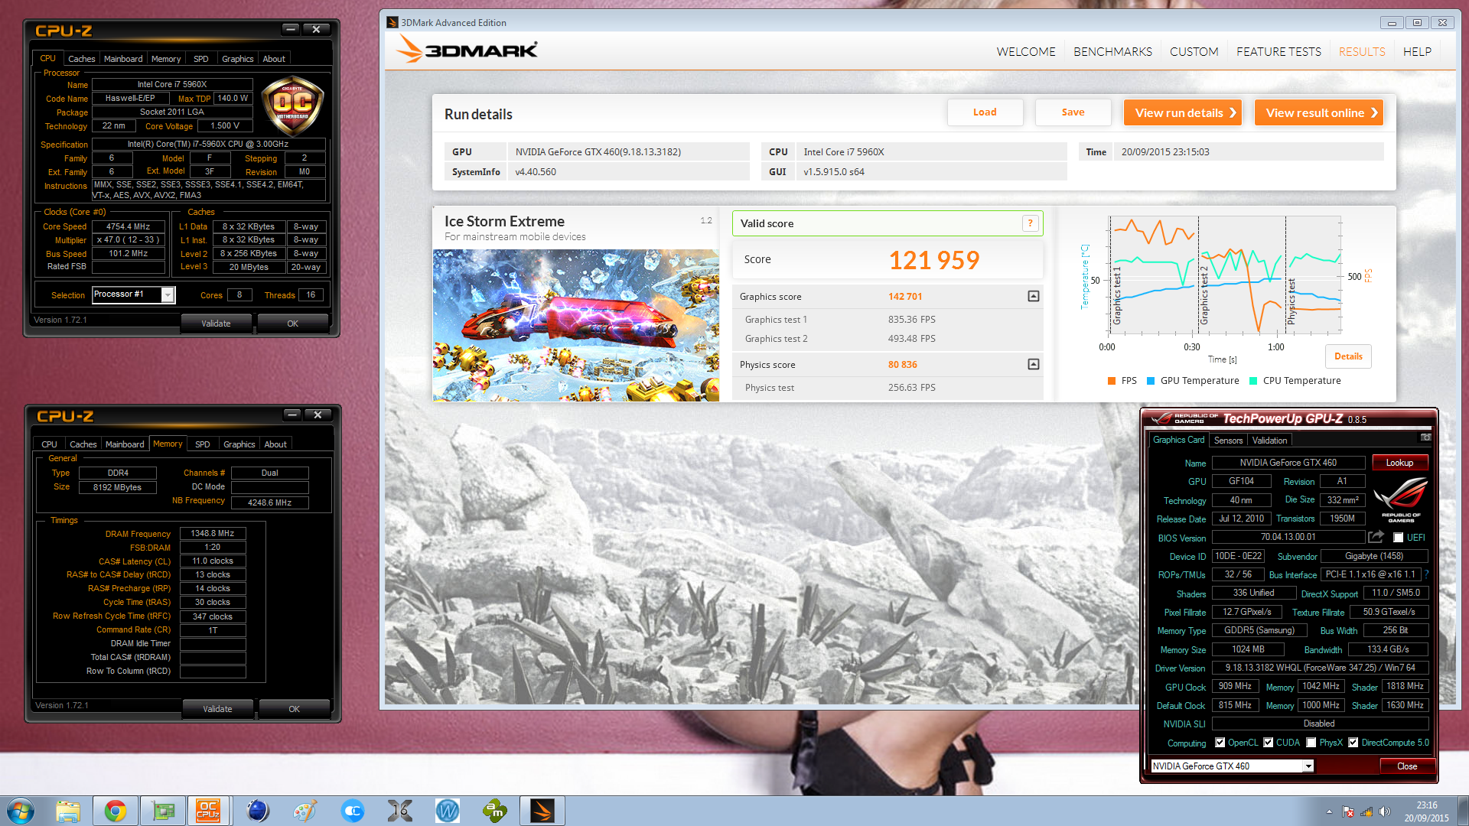Open the Validation tab in GPU-Z
The image size is (1469, 826).
coord(1269,440)
